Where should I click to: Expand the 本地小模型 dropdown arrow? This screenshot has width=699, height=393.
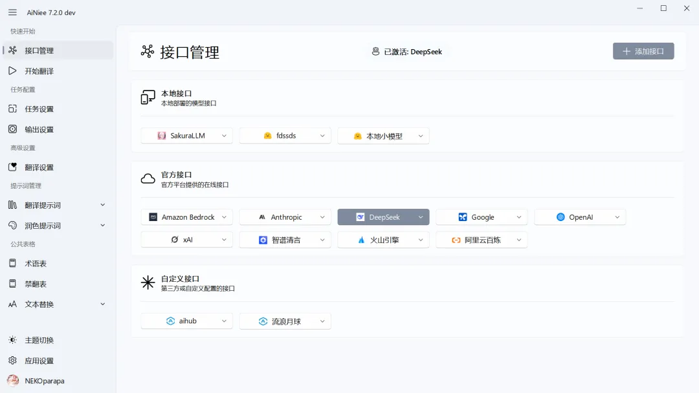421,136
